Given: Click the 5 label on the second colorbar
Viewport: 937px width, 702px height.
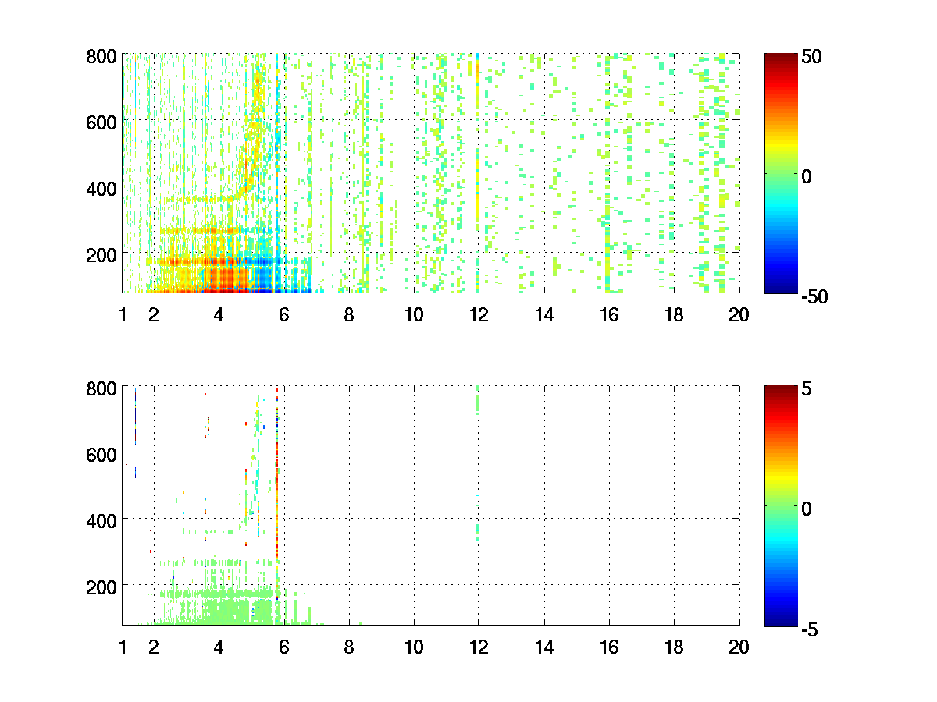Looking at the screenshot, I should click(806, 388).
